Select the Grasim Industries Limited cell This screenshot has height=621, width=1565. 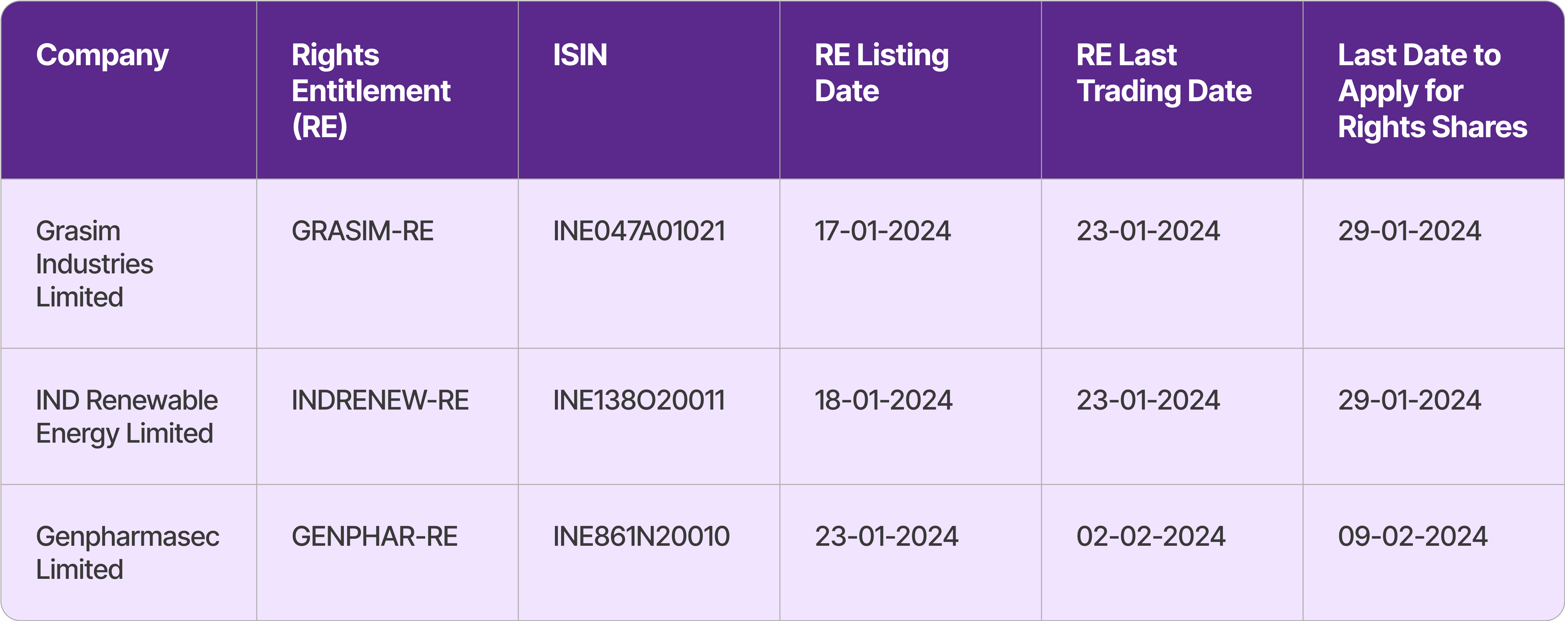tap(95, 264)
